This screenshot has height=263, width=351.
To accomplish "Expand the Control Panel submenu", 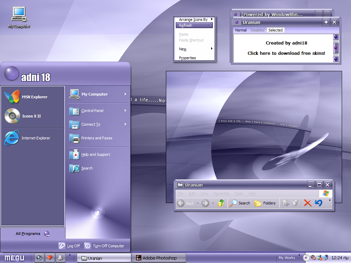I will 125,111.
